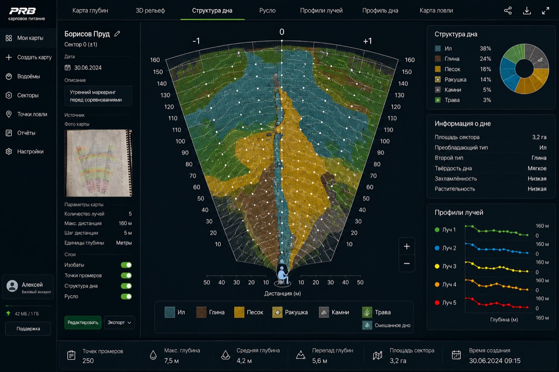
Task: Click the Камни swatch in map legend
Action: pos(324,312)
